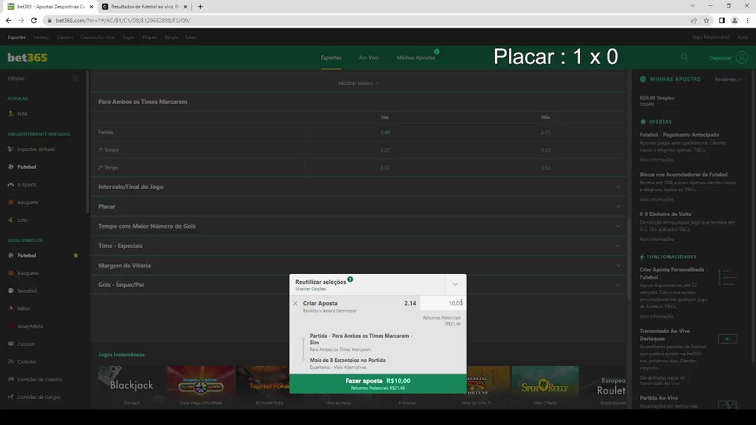Open the browser side panel icon
This screenshot has height=425, width=756.
click(722, 20)
